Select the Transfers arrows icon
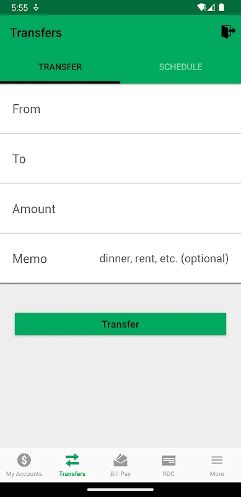This screenshot has width=241, height=497. tap(72, 460)
